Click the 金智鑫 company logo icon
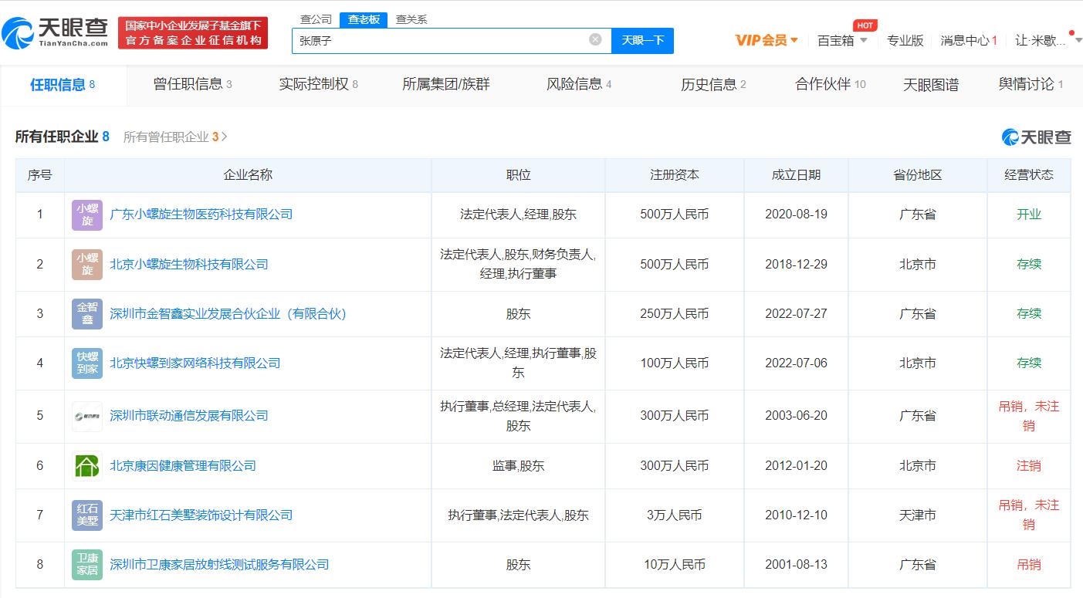Viewport: 1083px width, 598px height. [x=87, y=314]
